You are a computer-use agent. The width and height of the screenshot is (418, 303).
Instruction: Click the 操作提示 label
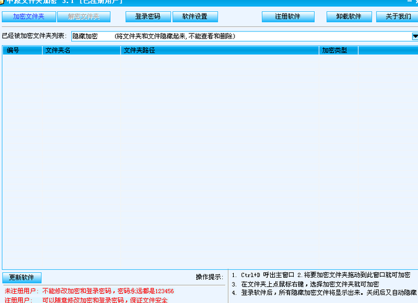pyautogui.click(x=210, y=277)
